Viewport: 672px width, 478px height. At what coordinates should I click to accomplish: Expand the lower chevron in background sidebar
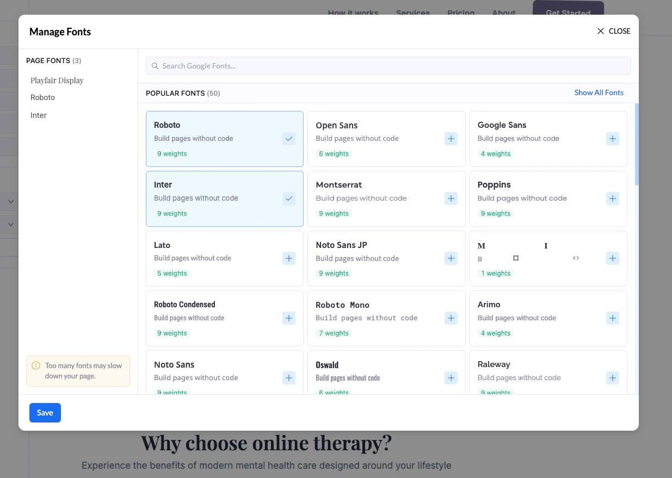(x=10, y=224)
